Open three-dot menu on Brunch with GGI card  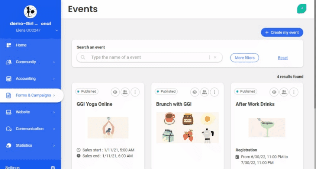pyautogui.click(x=215, y=92)
